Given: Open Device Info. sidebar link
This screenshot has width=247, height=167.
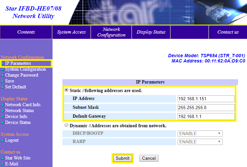Looking at the screenshot, I should tap(17, 116).
